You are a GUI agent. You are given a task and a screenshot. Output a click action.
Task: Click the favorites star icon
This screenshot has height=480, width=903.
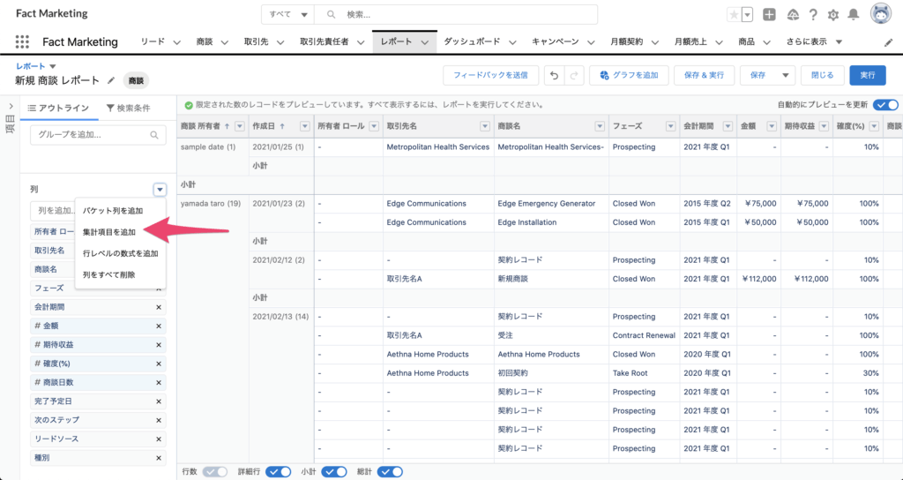click(x=734, y=15)
